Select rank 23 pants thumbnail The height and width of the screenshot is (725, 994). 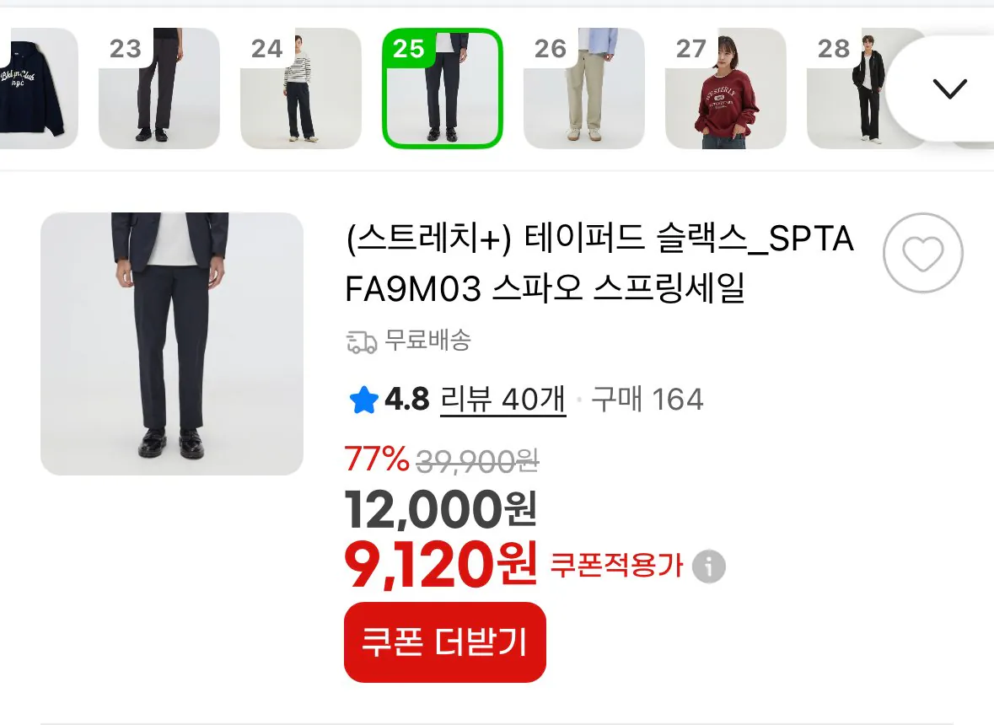[159, 88]
